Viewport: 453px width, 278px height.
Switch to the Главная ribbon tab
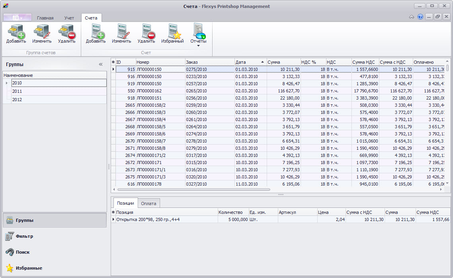(45, 18)
